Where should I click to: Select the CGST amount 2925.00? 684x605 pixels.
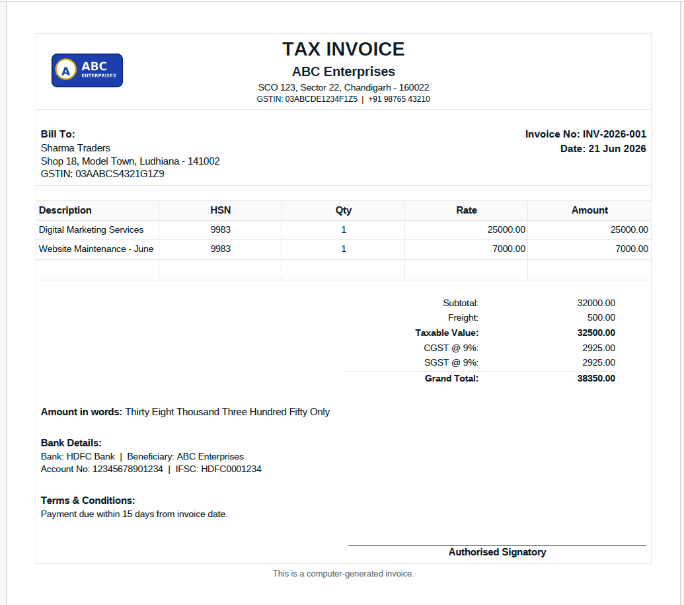[599, 348]
